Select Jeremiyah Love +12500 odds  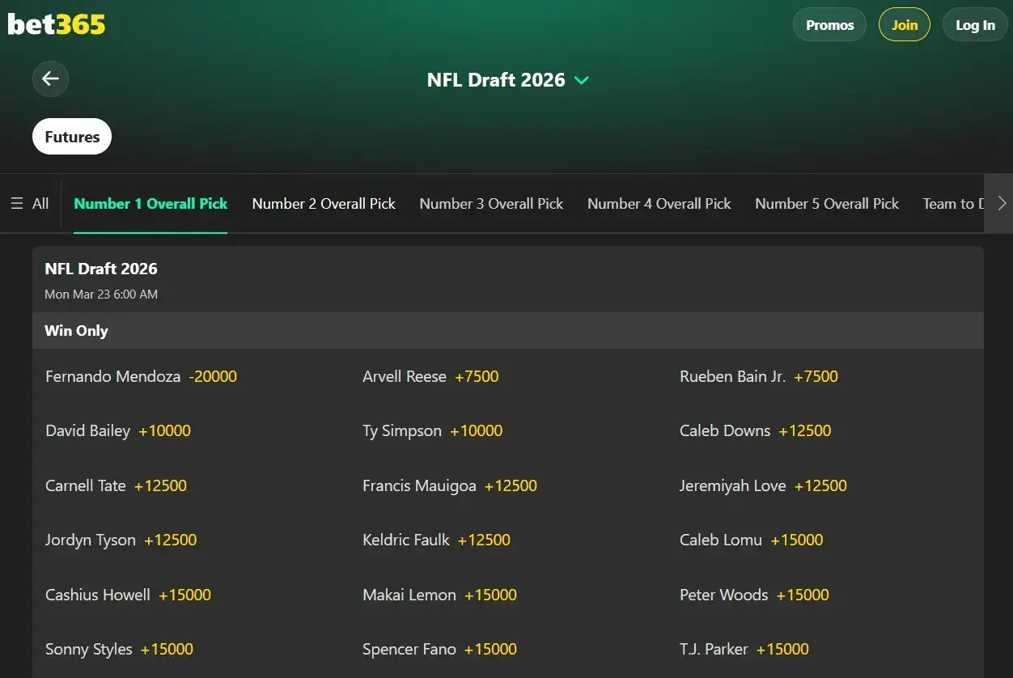coord(763,485)
